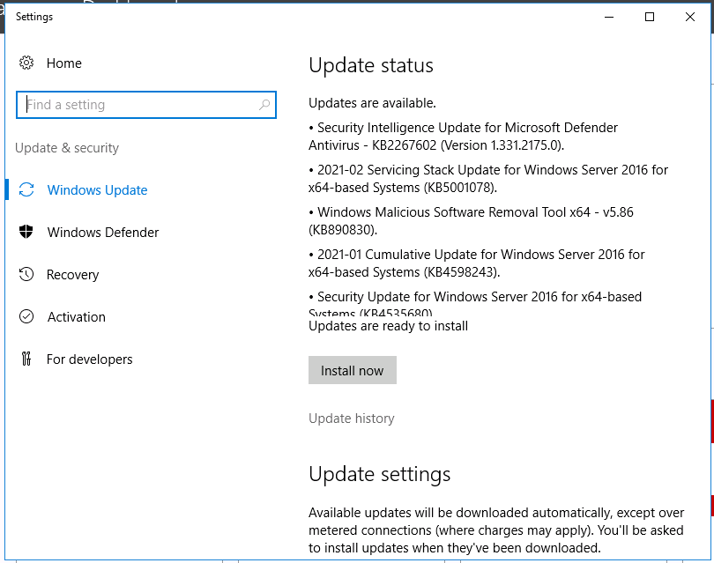714x563 pixels.
Task: Open the Home settings page
Action: (x=64, y=63)
